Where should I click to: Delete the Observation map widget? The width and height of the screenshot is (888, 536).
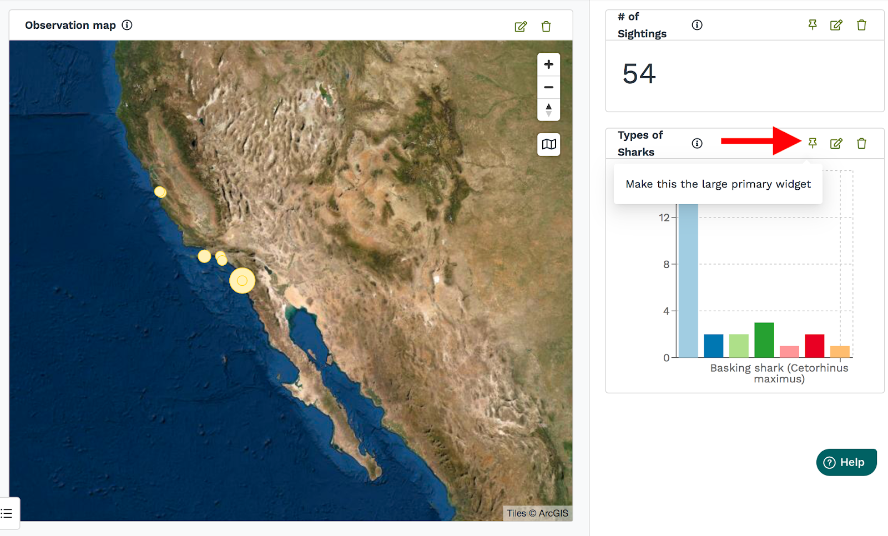(546, 27)
